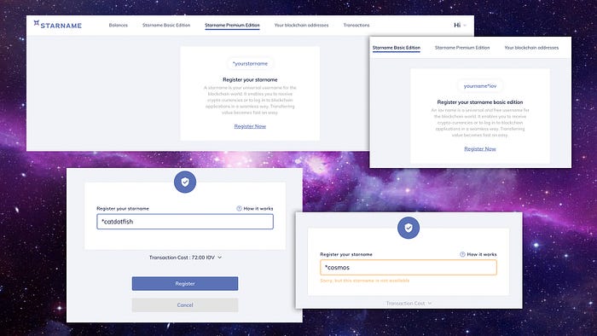
Task: Click the 'Register your starname' heading in premium card
Action: click(250, 79)
